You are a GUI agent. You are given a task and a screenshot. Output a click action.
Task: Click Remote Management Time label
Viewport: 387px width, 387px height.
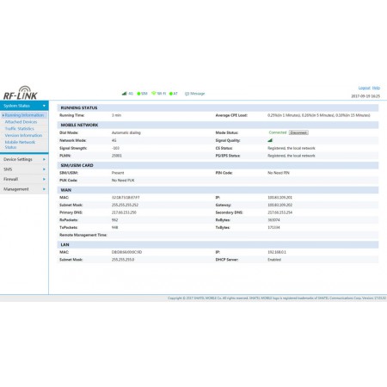coord(83,235)
